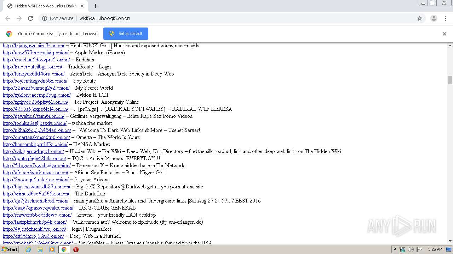Open Windows Explorer from the taskbar

(x=40, y=249)
